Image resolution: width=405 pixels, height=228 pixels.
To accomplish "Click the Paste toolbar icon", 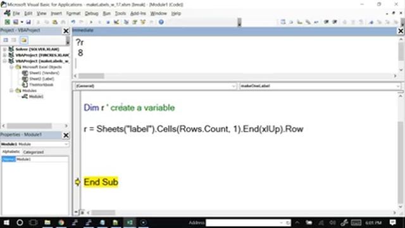I will 55,22.
